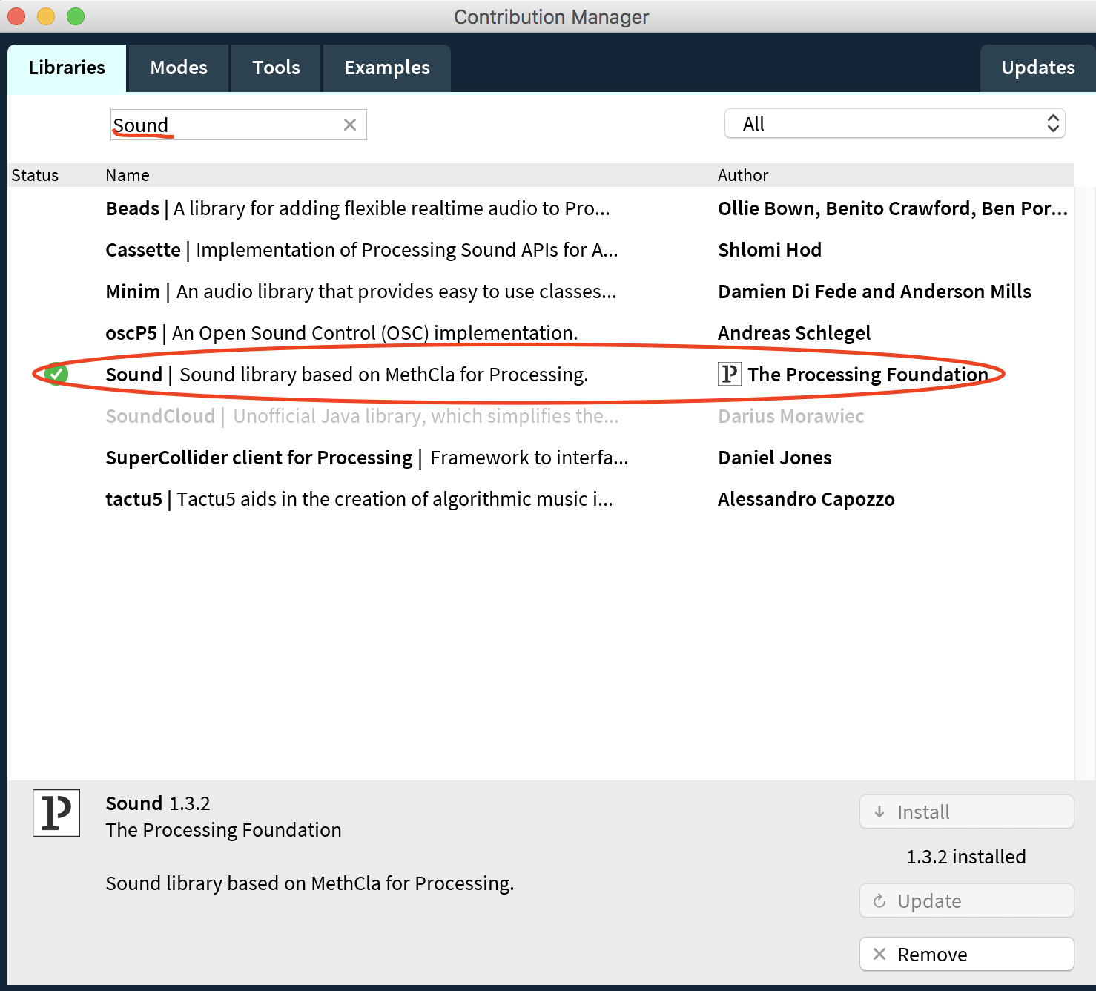Select the Sound library row

tap(541, 375)
